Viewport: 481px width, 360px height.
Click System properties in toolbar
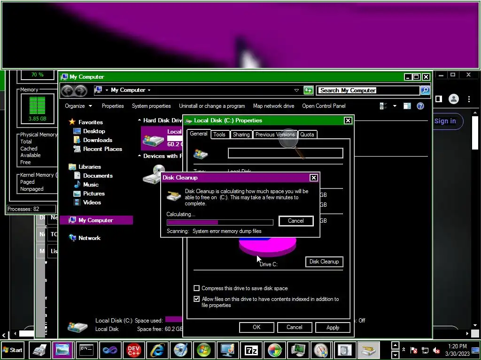tap(151, 106)
